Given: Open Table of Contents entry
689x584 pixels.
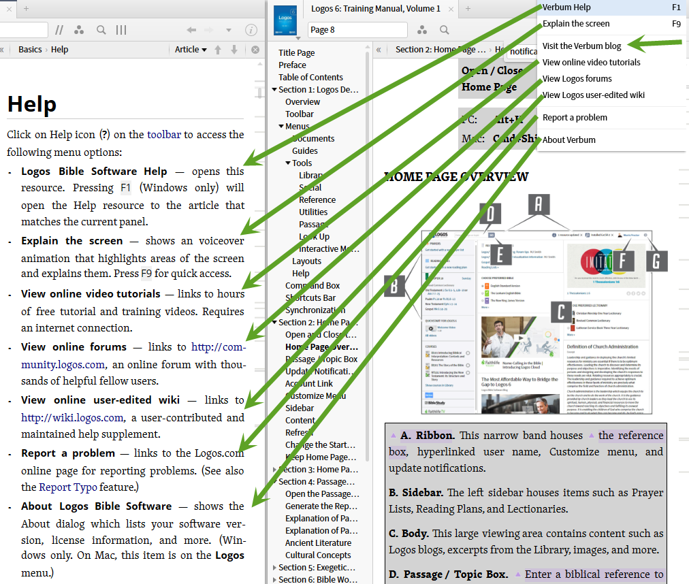Looking at the screenshot, I should pyautogui.click(x=310, y=78).
